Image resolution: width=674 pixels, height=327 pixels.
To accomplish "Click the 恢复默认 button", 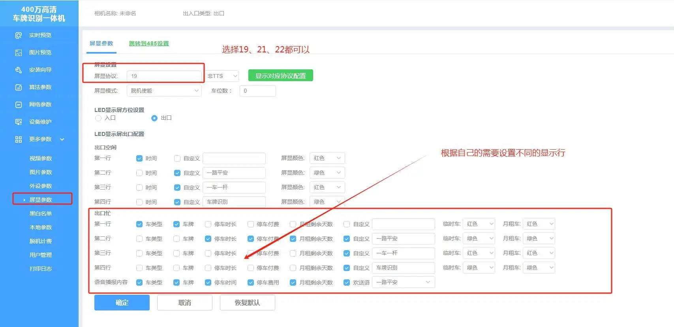I will 248,303.
